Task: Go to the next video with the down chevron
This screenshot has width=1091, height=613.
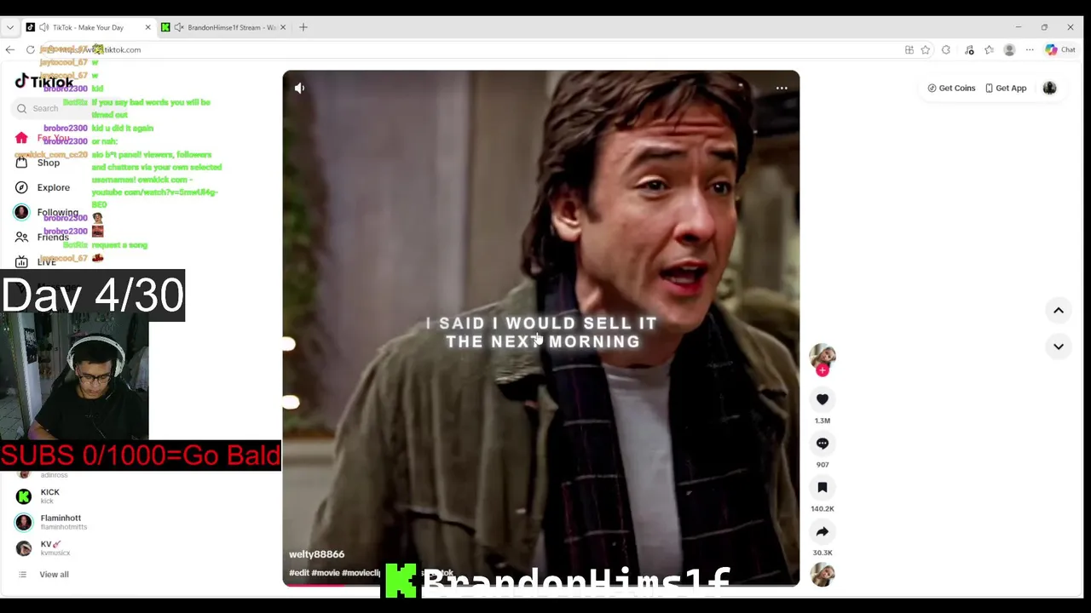Action: point(1059,347)
